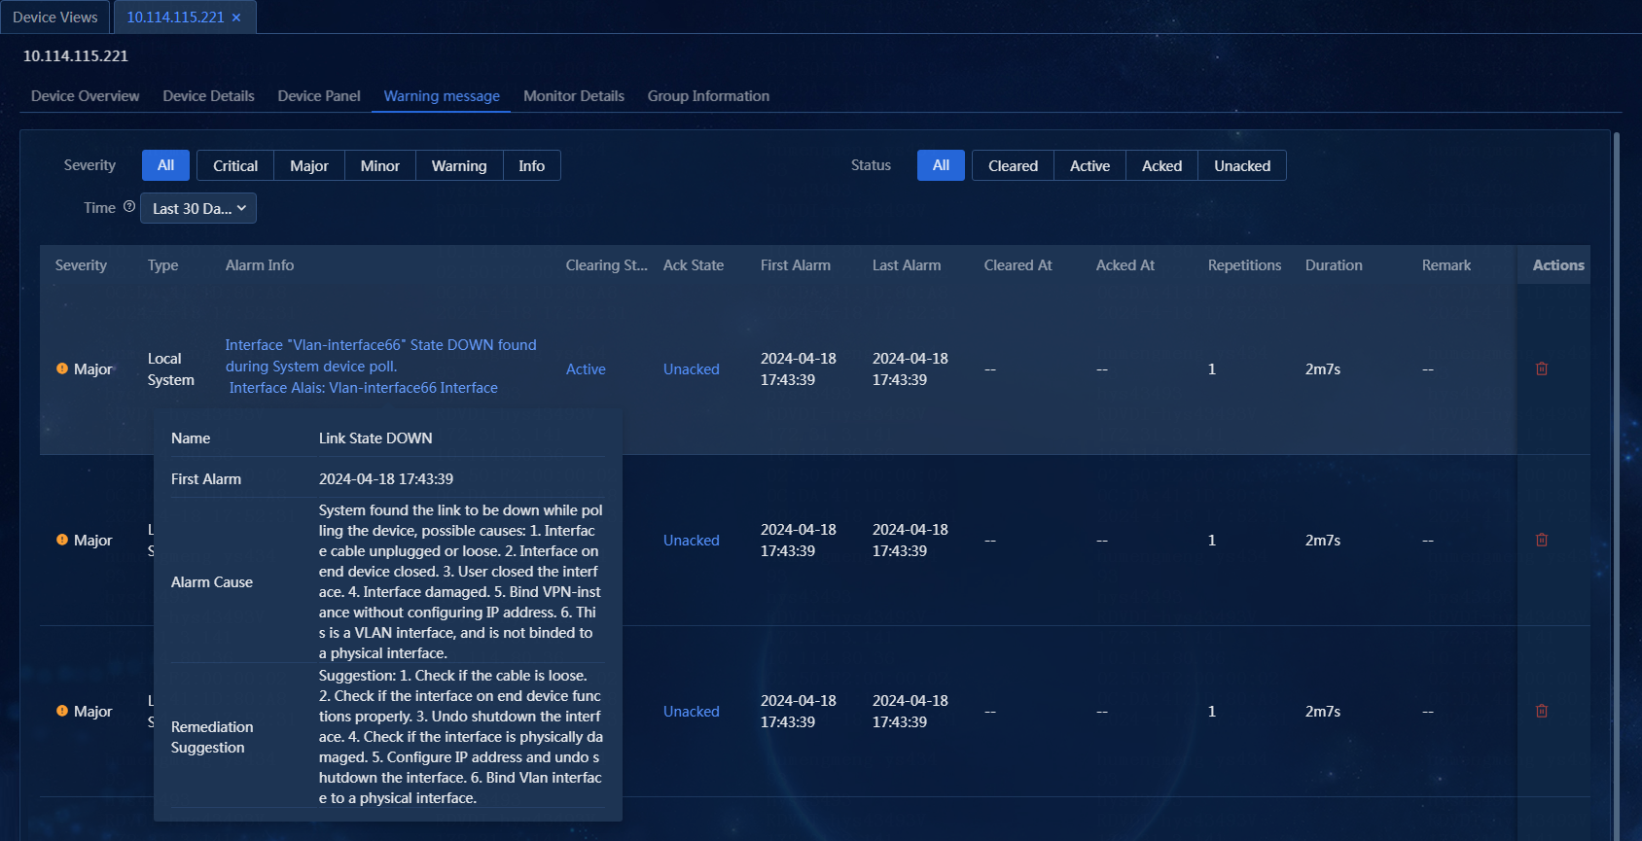The width and height of the screenshot is (1642, 841).
Task: Click the First Alarm column header
Action: [796, 264]
